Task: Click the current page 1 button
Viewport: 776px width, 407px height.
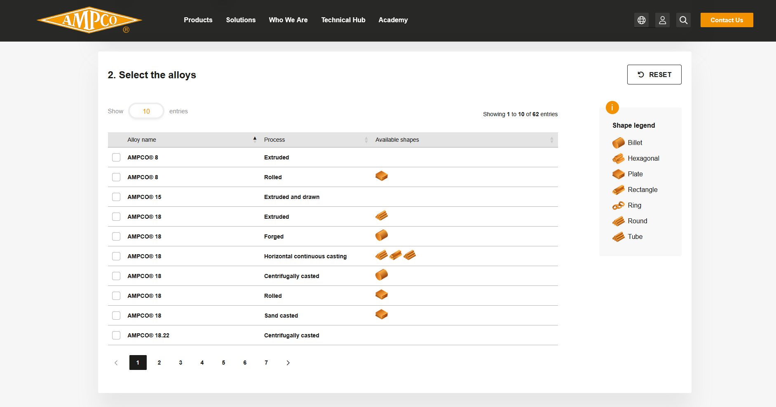Action: pos(138,363)
